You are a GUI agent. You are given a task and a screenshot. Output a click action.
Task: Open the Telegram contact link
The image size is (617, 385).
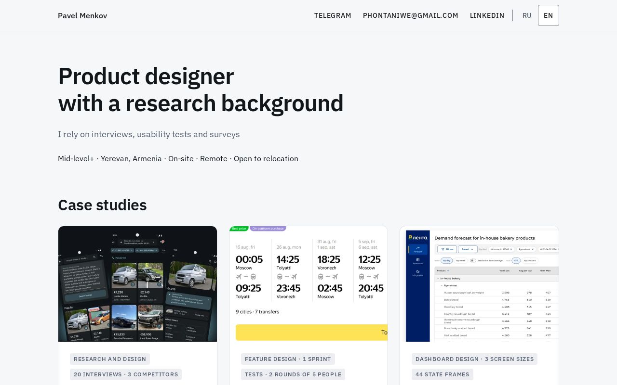click(333, 15)
